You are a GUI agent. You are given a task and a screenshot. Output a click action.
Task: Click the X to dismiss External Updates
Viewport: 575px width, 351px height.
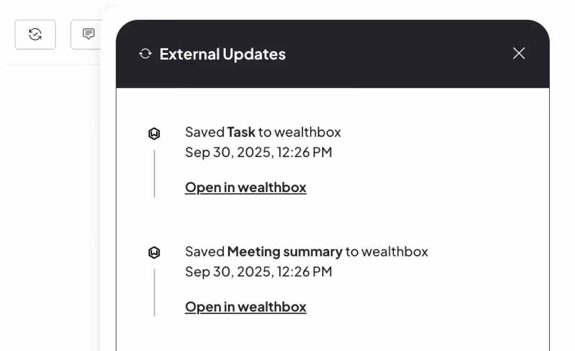point(519,53)
